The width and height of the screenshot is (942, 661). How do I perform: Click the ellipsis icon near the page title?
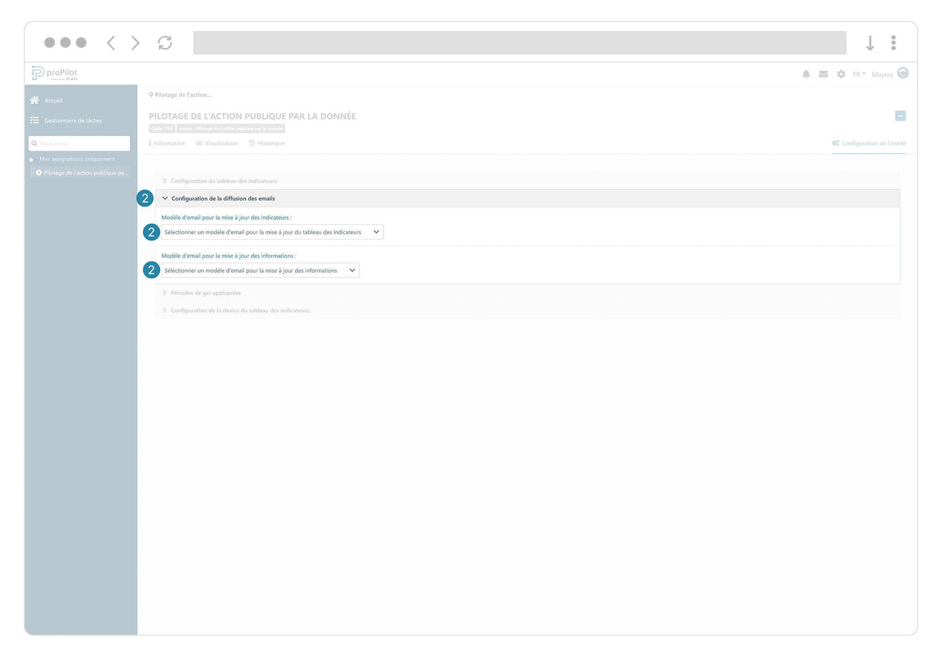tap(900, 116)
